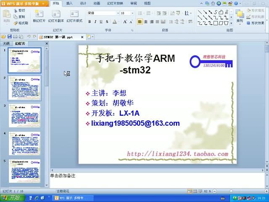Toggle center text alignment

click(146, 21)
